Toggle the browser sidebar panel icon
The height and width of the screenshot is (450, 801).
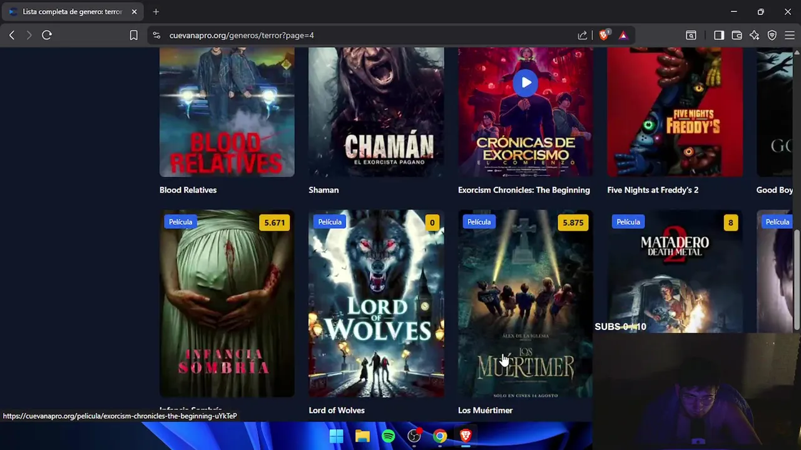pos(719,36)
